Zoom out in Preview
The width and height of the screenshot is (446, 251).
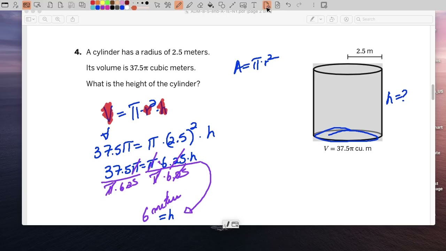(x=45, y=19)
